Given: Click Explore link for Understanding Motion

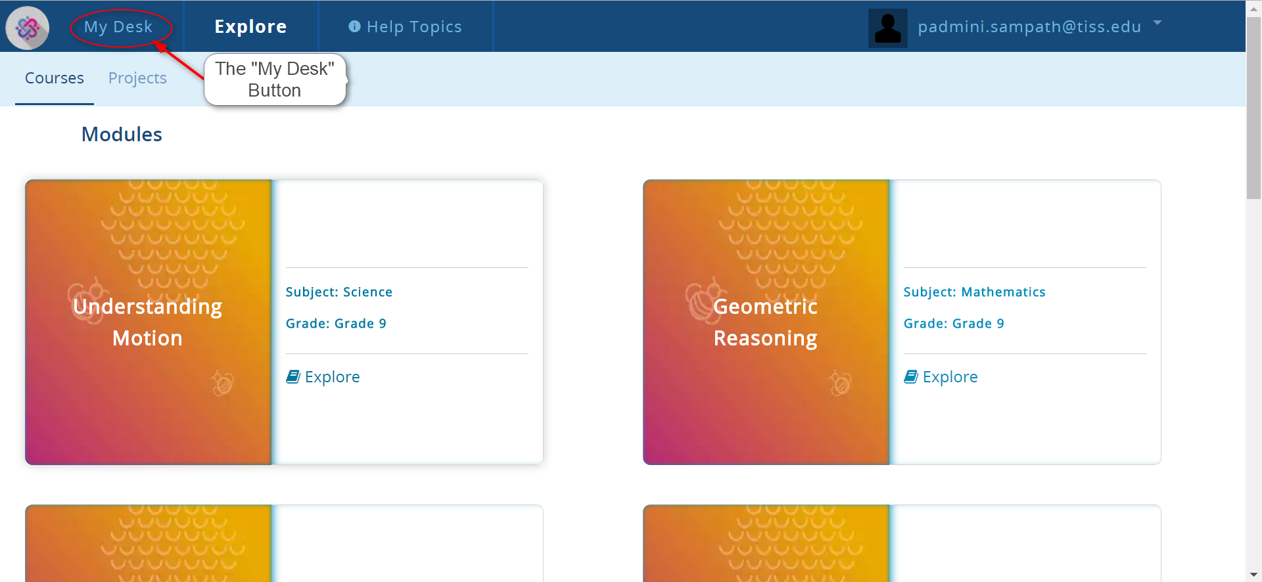Looking at the screenshot, I should click(x=332, y=377).
